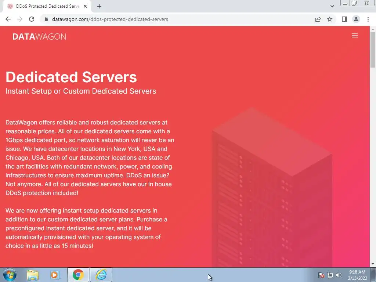
Task: Open the Windows Start menu
Action: (10, 275)
